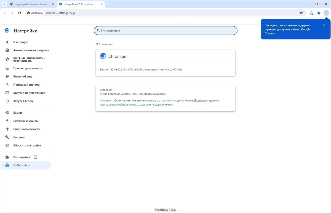Go forward with the forward arrow
This screenshot has width=331, height=213.
point(12,13)
